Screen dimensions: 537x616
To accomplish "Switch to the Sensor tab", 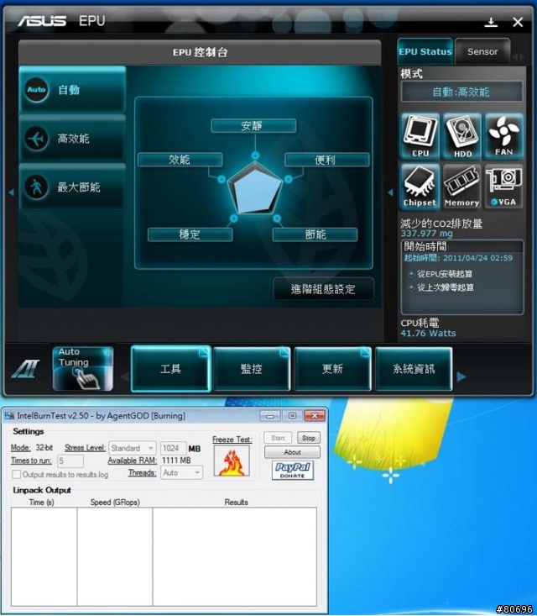I will (x=482, y=51).
